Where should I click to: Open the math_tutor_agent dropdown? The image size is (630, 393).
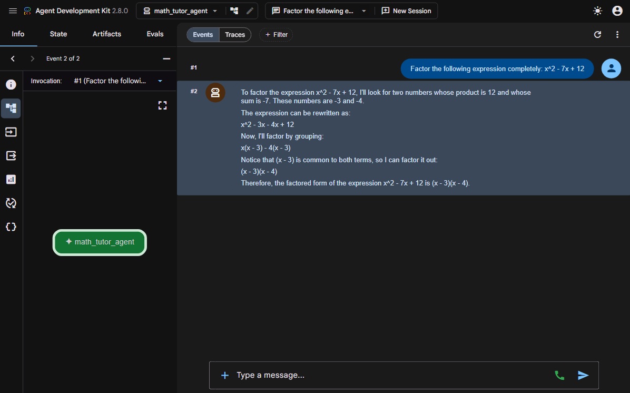(181, 11)
